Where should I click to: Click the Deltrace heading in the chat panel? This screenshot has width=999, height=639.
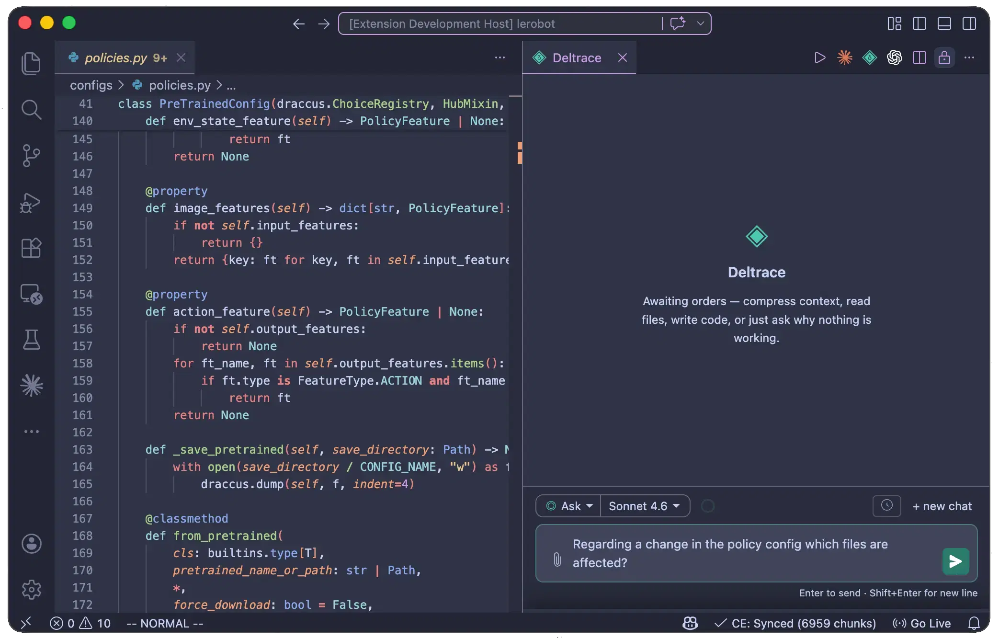(x=756, y=272)
